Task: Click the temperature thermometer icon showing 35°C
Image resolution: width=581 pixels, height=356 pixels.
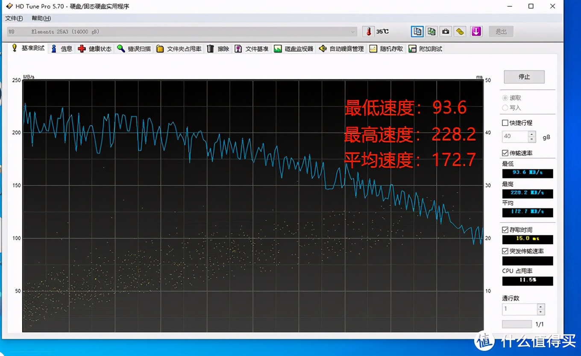Action: pyautogui.click(x=368, y=31)
